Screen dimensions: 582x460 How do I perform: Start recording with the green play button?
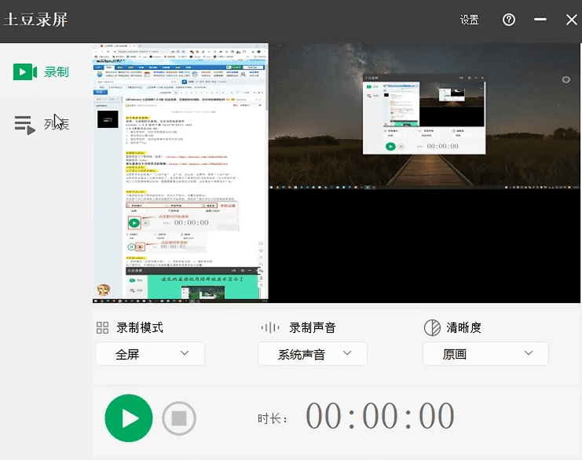(128, 418)
